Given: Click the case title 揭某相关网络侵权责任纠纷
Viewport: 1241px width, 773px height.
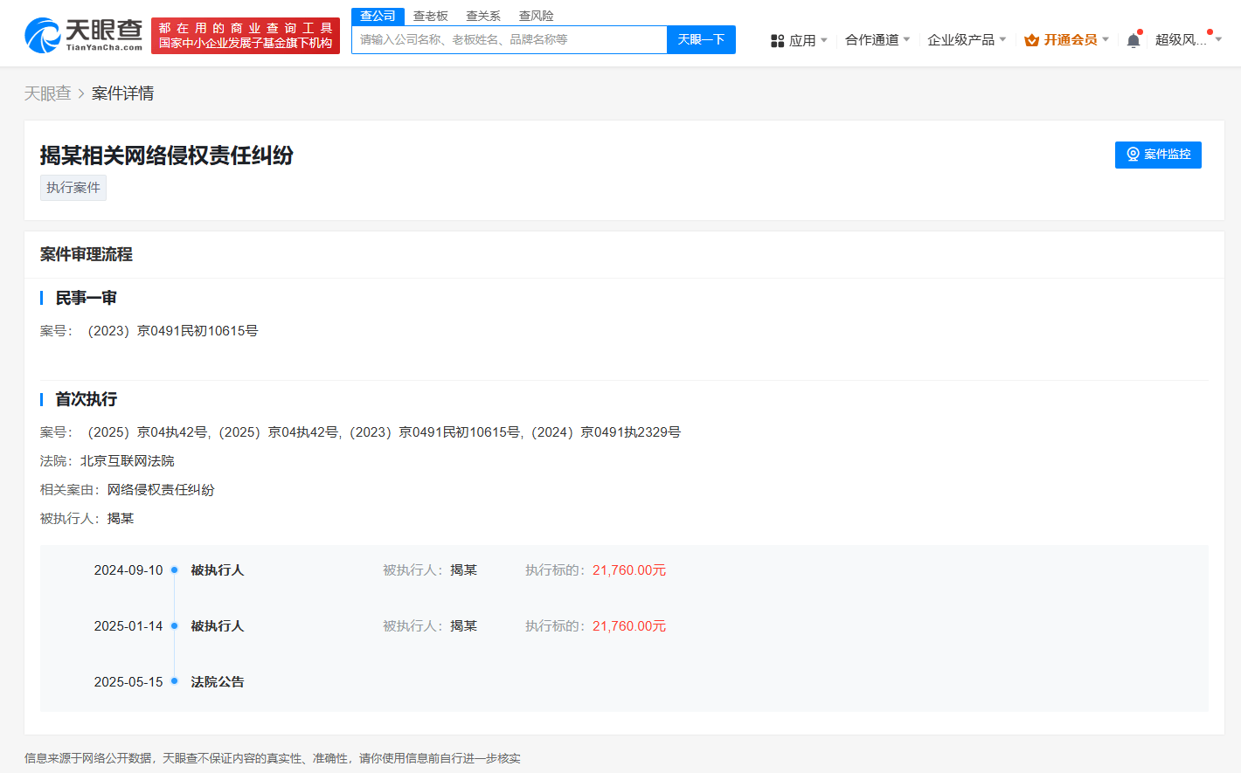Looking at the screenshot, I should (167, 155).
